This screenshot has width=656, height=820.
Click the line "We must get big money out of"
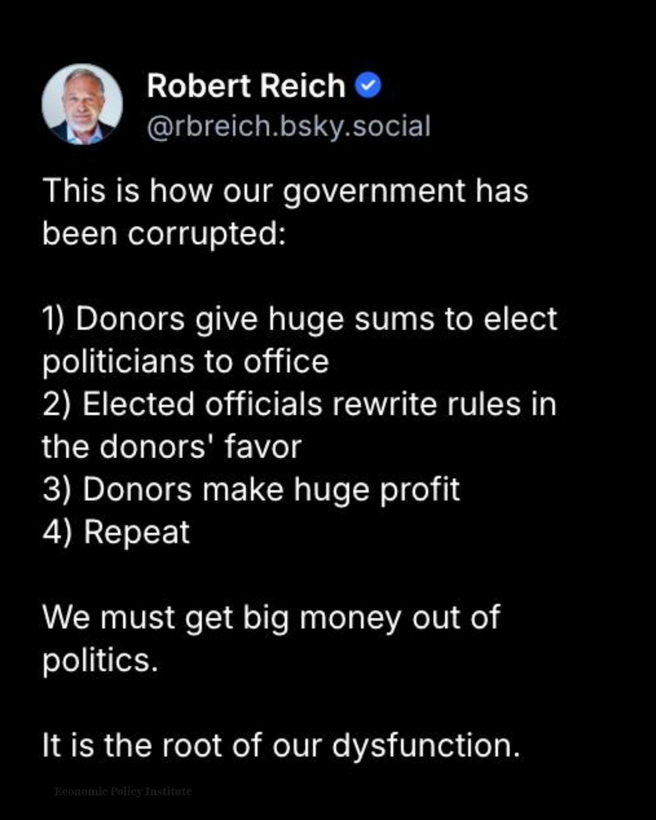272,618
